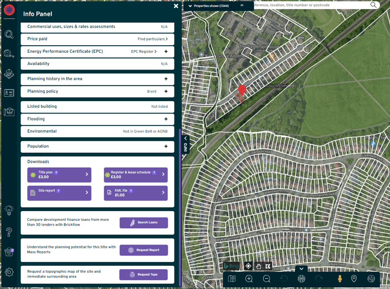The image size is (390, 289).
Task: Collapse the bottom map toolbar with the chevron
Action: 301,269
